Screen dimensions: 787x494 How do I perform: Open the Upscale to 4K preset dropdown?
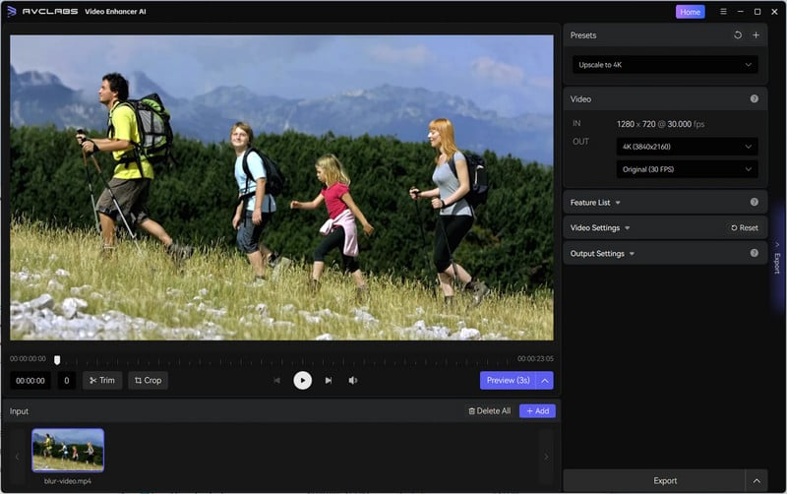pyautogui.click(x=665, y=65)
